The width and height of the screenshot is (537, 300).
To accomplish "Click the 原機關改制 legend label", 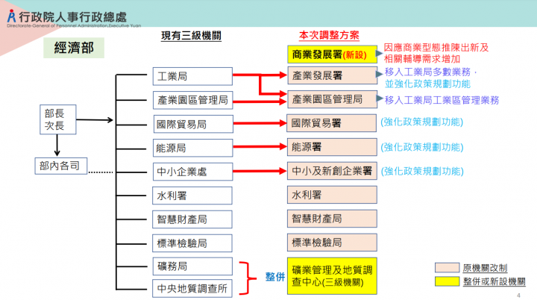I will pos(485,268).
